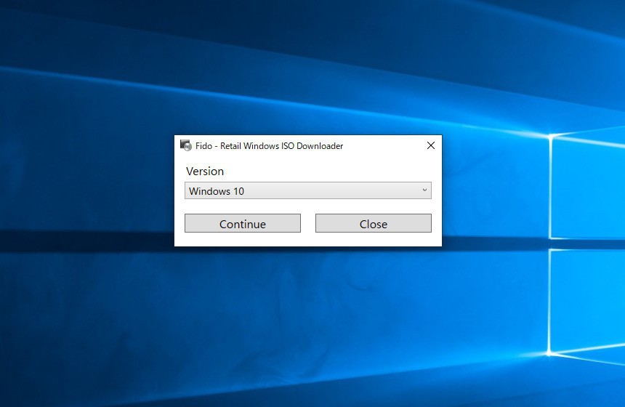625x407 pixels.
Task: Close the Fido window with the X
Action: [x=431, y=145]
